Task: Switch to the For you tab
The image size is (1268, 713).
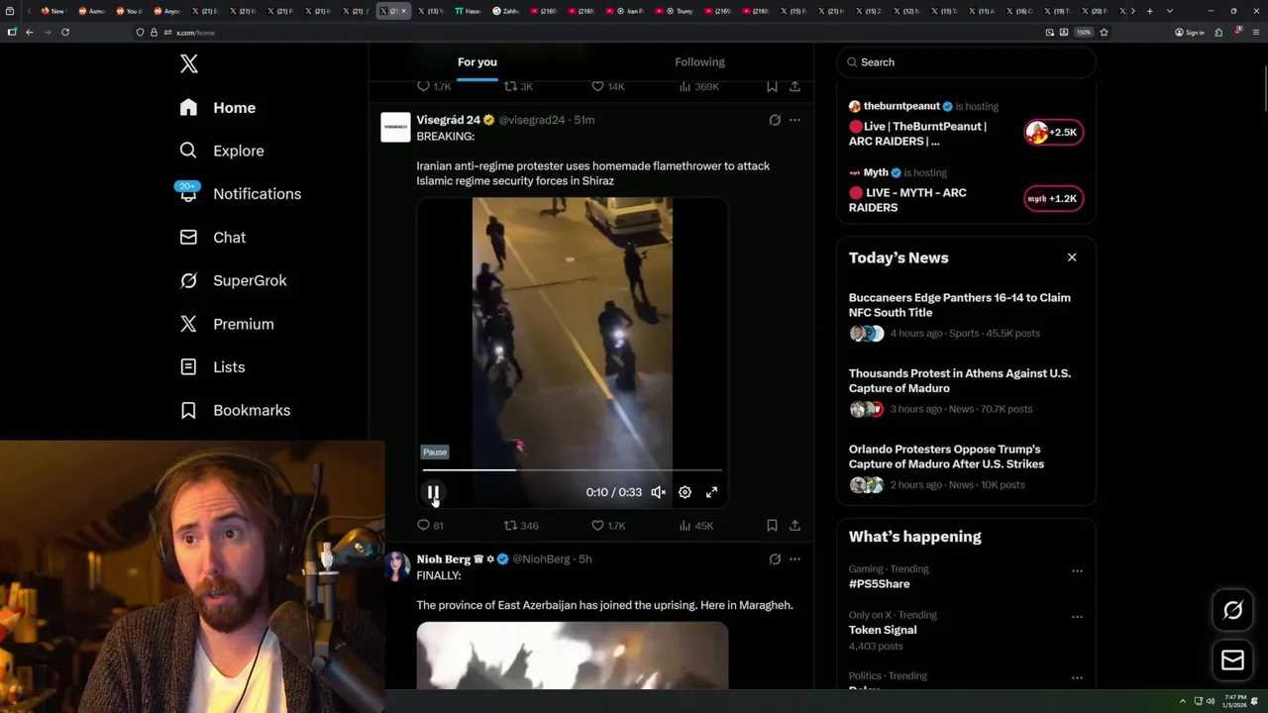Action: pos(477,62)
